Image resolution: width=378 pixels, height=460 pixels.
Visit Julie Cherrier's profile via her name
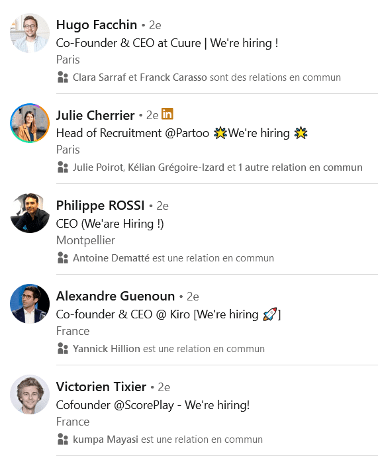95,115
